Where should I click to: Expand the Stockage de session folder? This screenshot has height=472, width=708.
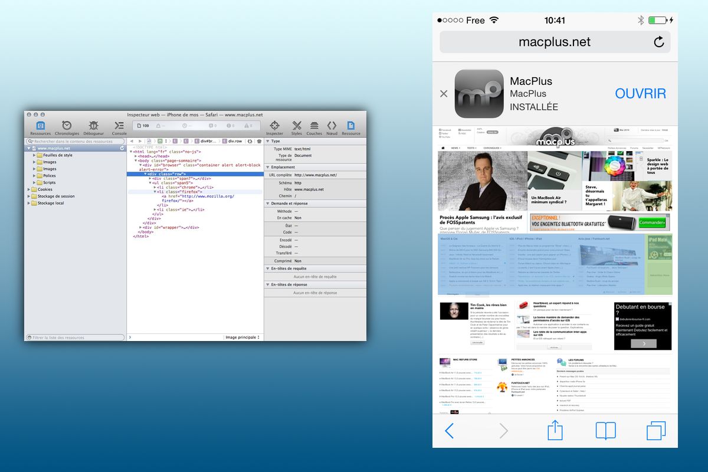click(28, 196)
